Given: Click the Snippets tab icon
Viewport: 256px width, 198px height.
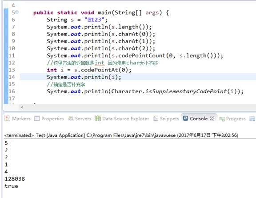Looking at the screenshot, I should pos(156,119).
